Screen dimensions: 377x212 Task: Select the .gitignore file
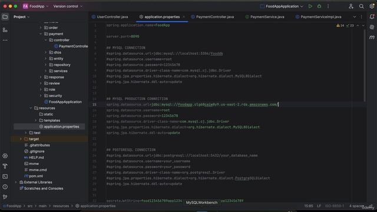[34, 151]
